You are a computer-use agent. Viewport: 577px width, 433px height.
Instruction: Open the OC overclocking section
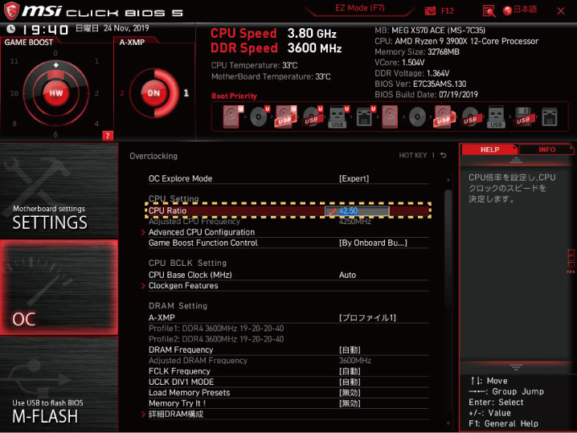(x=59, y=288)
